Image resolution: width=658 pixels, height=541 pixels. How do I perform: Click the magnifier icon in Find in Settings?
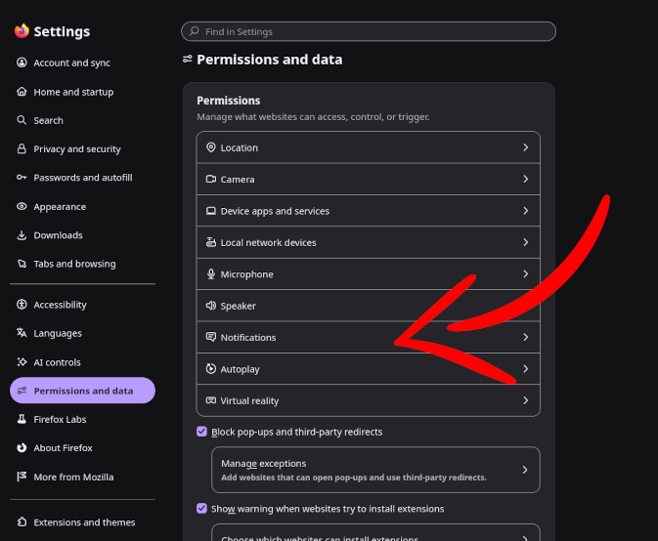coord(195,31)
